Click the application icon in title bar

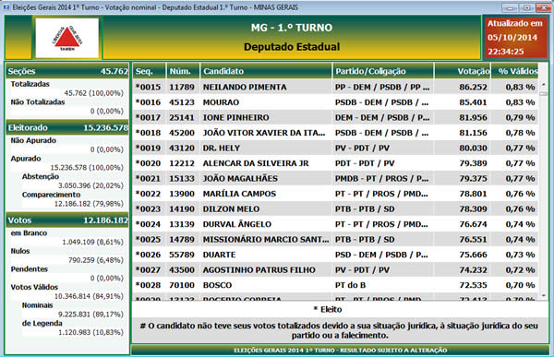[x=6, y=7]
